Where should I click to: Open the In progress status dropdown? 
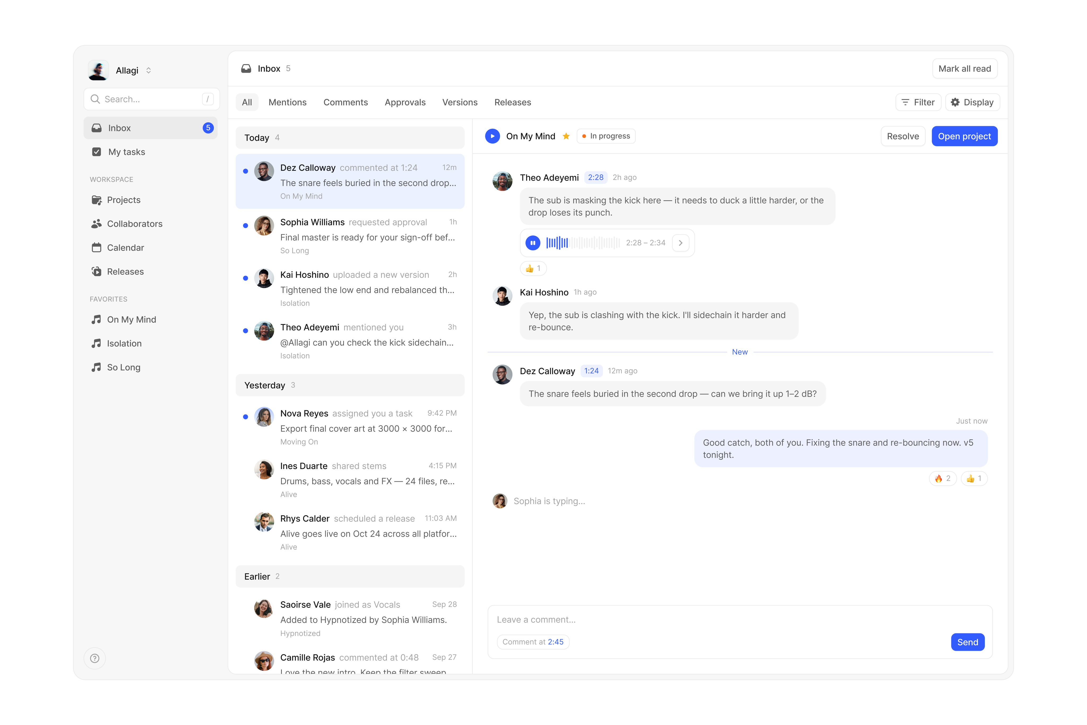(x=606, y=136)
